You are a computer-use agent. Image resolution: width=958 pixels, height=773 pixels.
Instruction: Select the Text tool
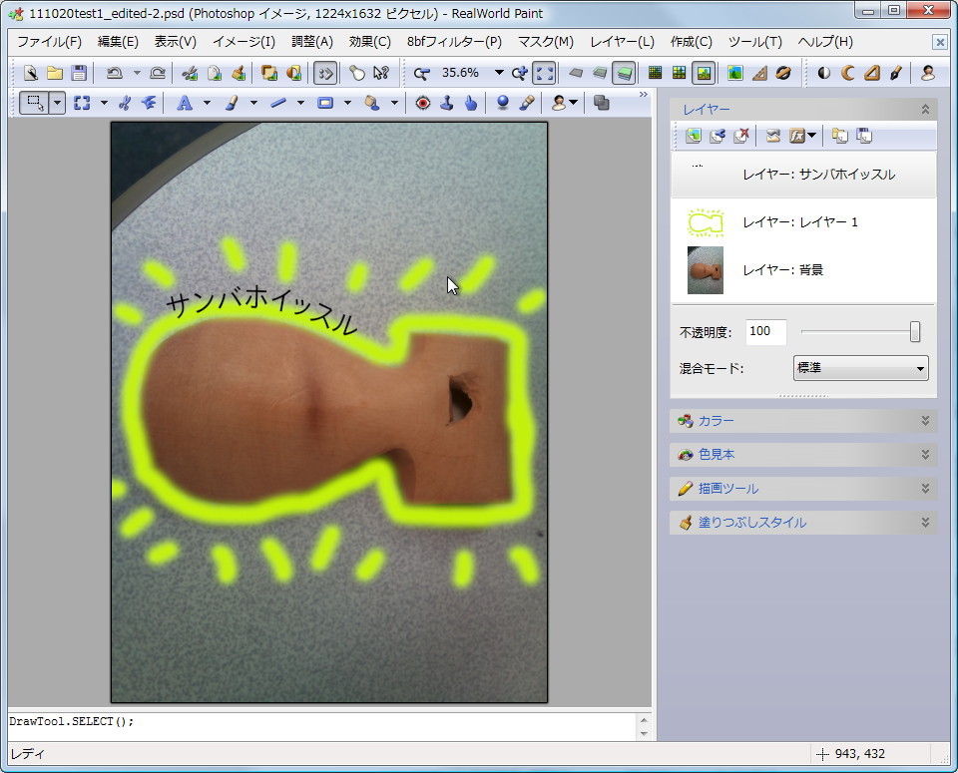pyautogui.click(x=185, y=102)
